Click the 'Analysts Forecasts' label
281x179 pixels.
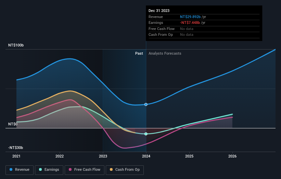(165, 54)
